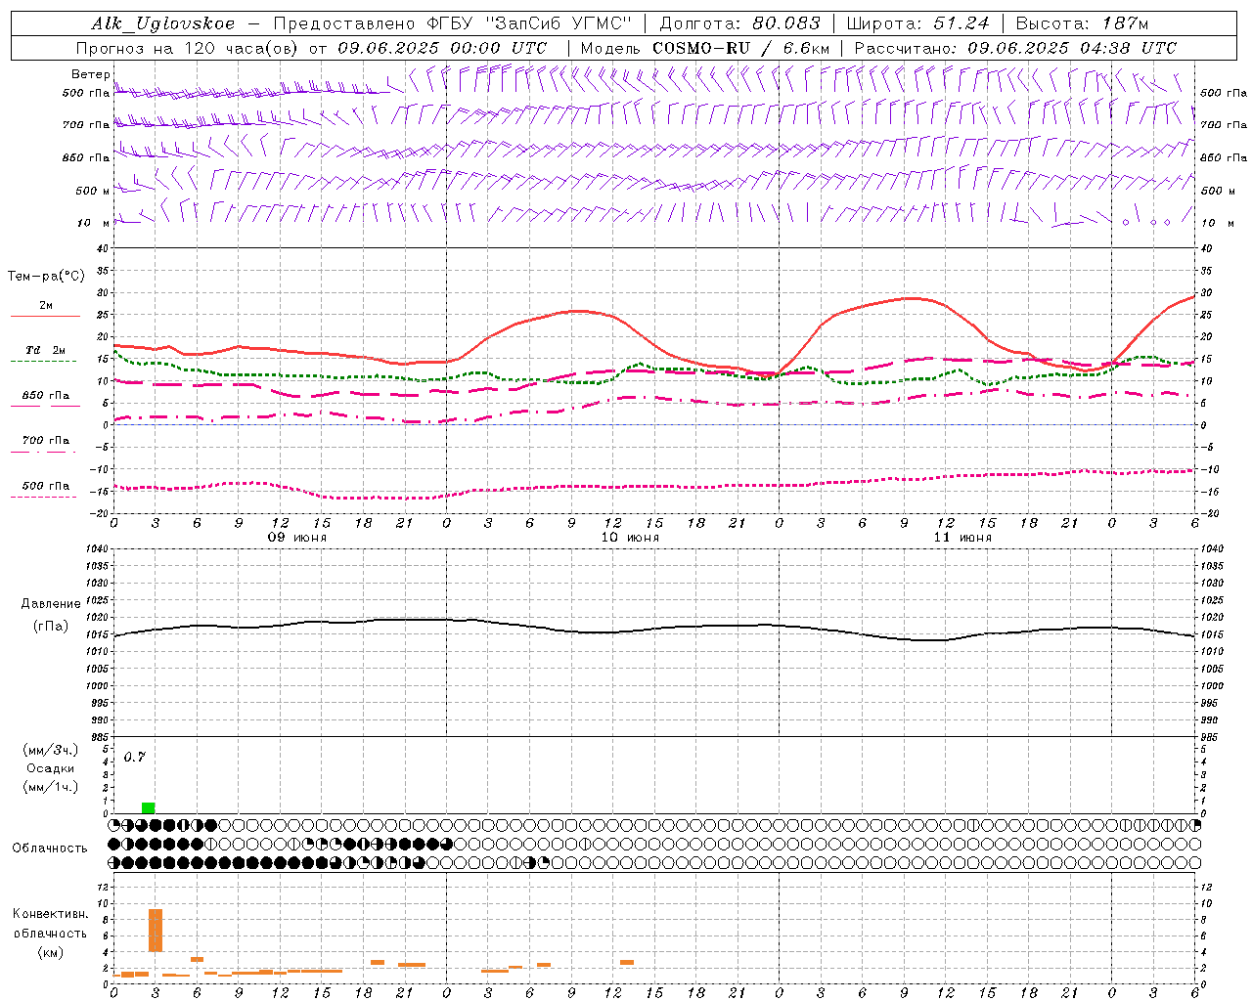Click the elevation text 'Высота: 187м'

1082,23
